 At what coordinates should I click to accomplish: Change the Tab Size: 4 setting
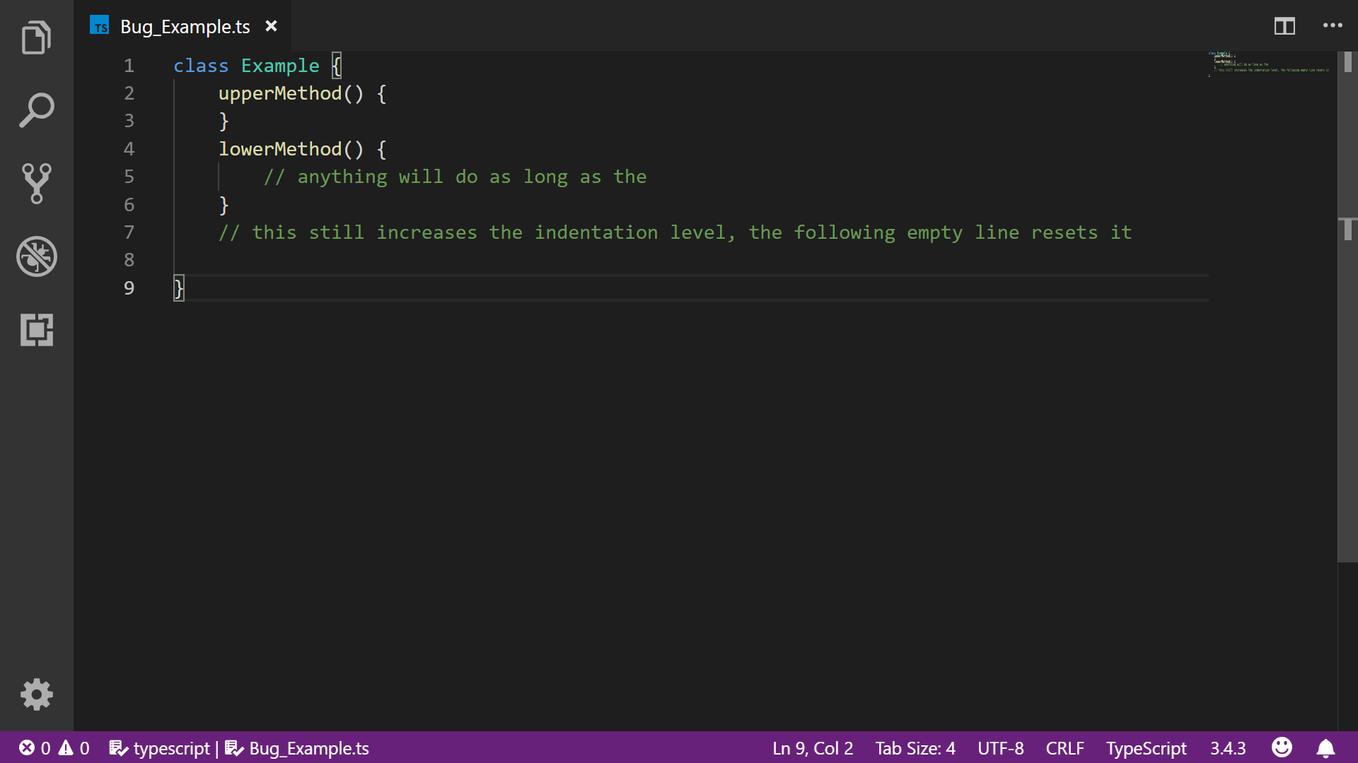(915, 748)
